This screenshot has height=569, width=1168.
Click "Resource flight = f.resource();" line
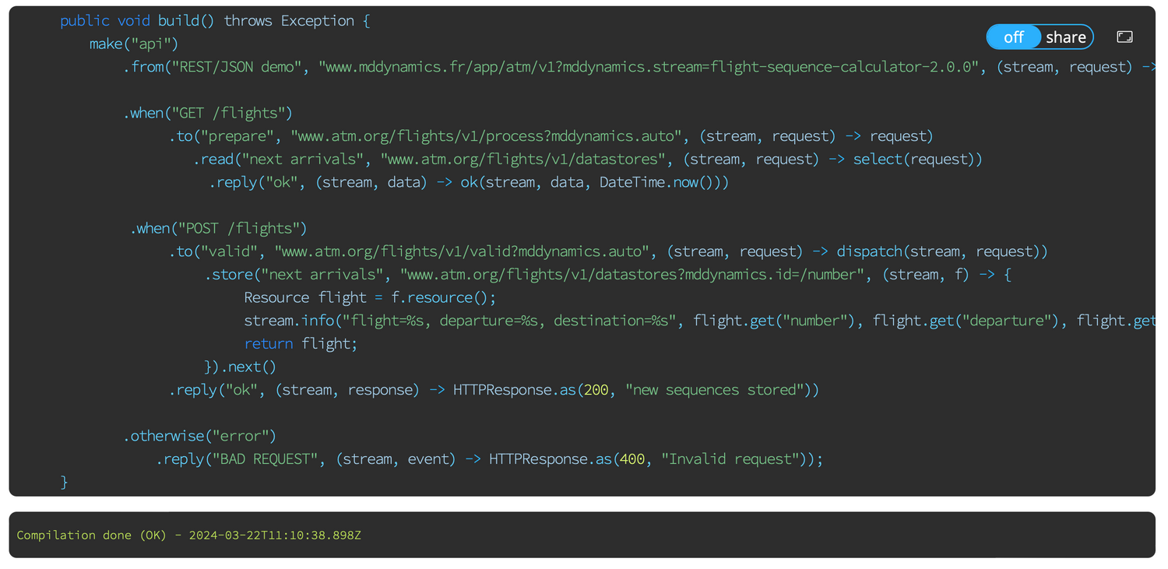[x=369, y=298]
